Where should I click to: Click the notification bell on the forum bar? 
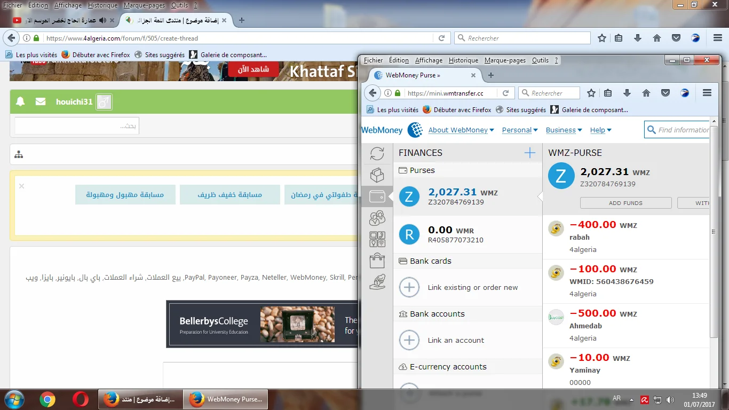(20, 101)
